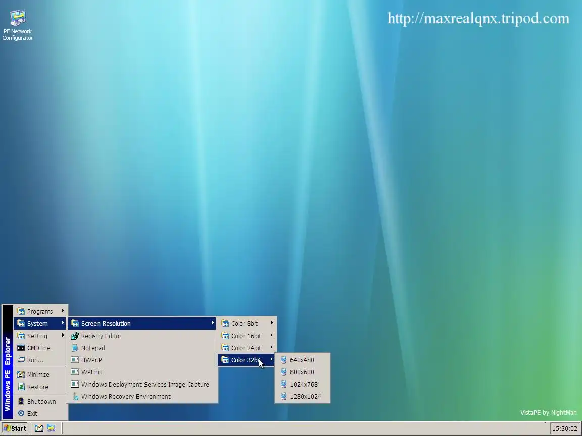Select Shutdown in the start menu
Viewport: 582px width, 436px height.
(x=40, y=401)
